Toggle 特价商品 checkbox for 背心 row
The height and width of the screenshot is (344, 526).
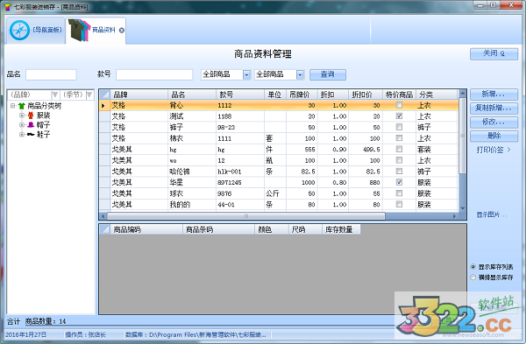399,105
